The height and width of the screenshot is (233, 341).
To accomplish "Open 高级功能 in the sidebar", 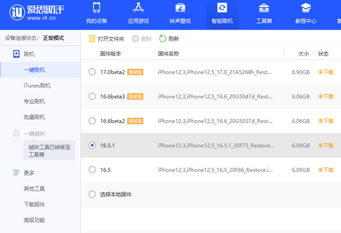I will [x=34, y=220].
